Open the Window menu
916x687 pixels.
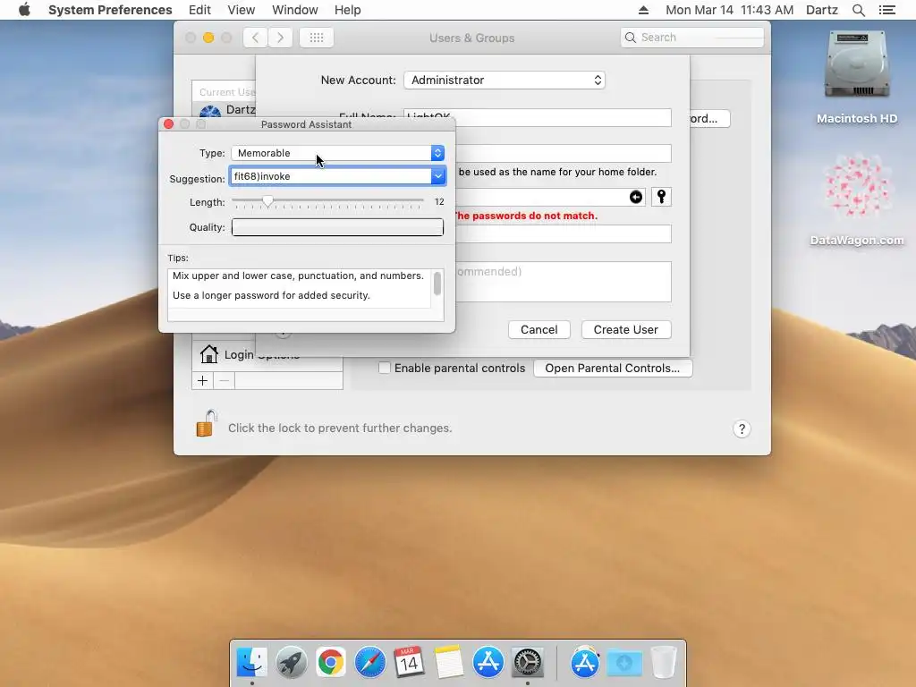[x=294, y=10]
